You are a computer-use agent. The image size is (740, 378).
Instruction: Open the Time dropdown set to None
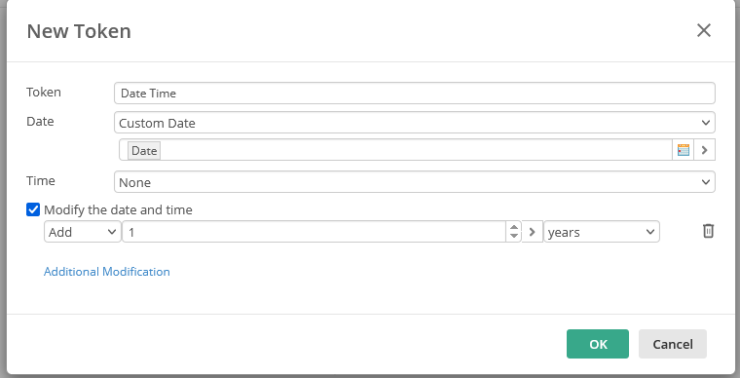415,182
